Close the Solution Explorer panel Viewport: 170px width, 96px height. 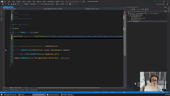point(166,7)
